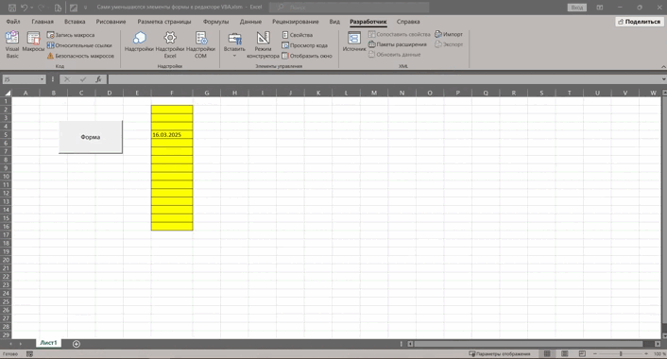Click the search box in title bar
This screenshot has width=667, height=359.
(349, 8)
